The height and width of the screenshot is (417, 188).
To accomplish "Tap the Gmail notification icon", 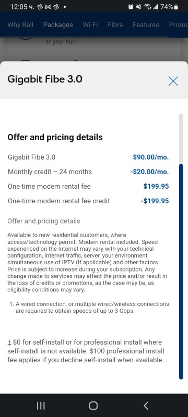I will 48,7.
